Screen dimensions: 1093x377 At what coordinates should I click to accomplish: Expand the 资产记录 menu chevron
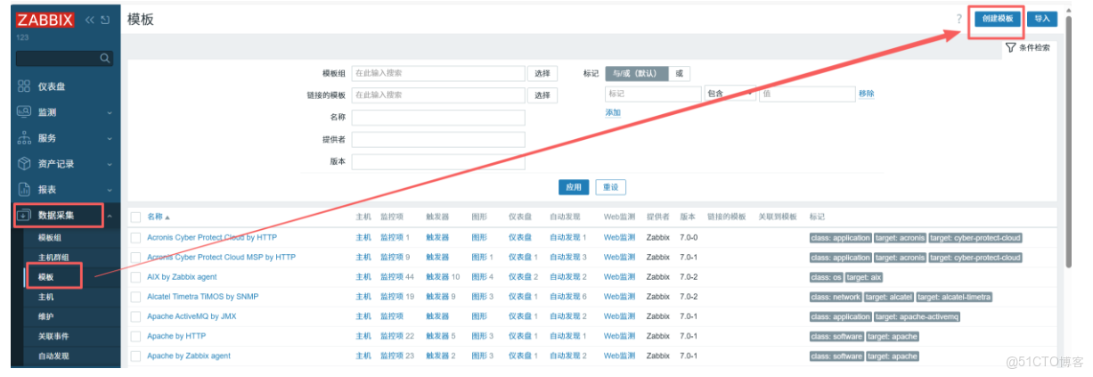click(x=110, y=165)
